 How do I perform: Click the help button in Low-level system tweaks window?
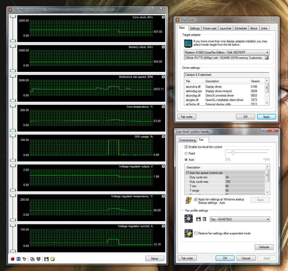pyautogui.click(x=264, y=130)
